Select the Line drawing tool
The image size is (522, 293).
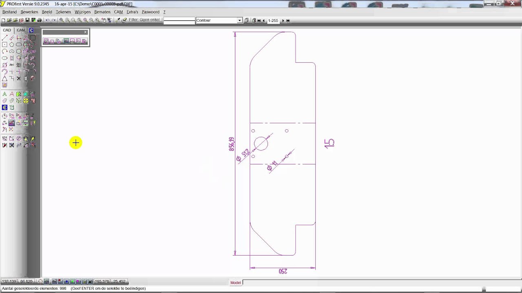point(4,37)
